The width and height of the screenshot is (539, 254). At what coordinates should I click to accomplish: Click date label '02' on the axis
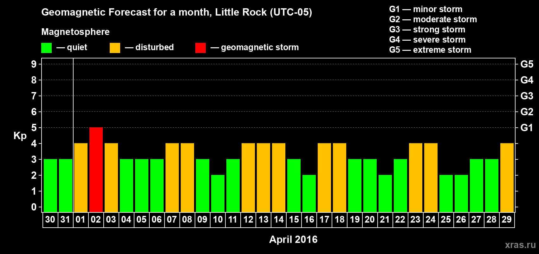pyautogui.click(x=96, y=219)
